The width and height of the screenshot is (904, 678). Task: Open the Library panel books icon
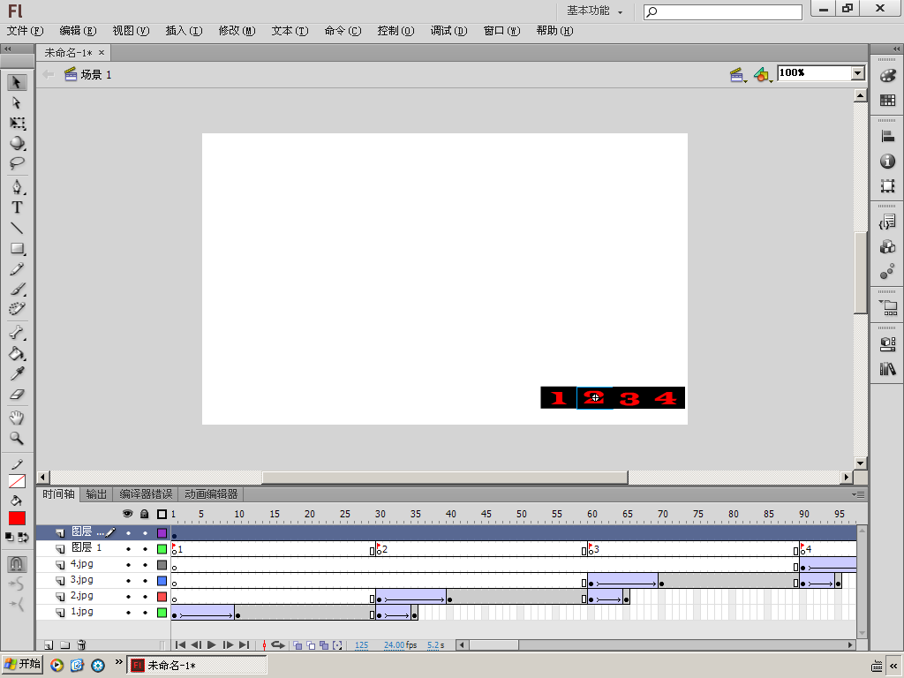[887, 368]
